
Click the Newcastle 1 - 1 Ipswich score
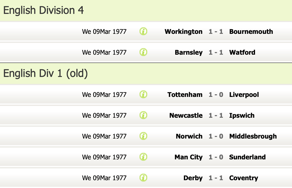coord(216,115)
